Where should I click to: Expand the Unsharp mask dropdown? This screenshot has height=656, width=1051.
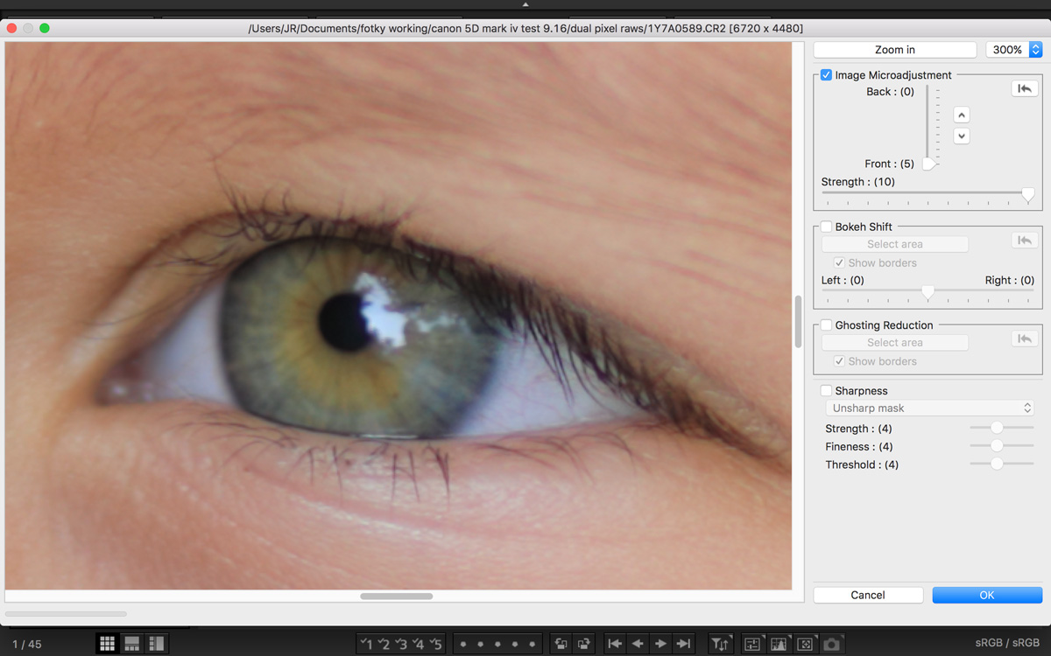pyautogui.click(x=929, y=408)
